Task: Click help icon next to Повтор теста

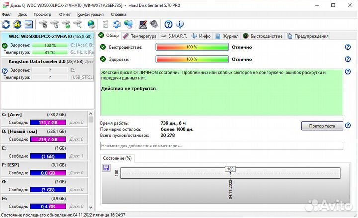Action: tap(348, 126)
